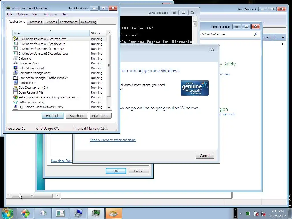292x219 pixels.
Task: Open the File menu in Task Manager
Action: point(10,14)
